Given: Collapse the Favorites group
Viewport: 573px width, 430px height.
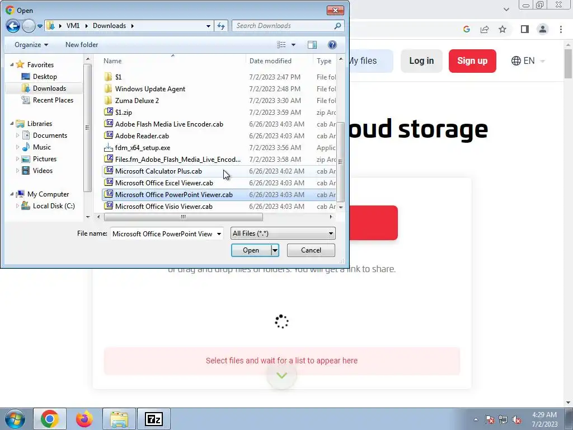Looking at the screenshot, I should click(12, 65).
